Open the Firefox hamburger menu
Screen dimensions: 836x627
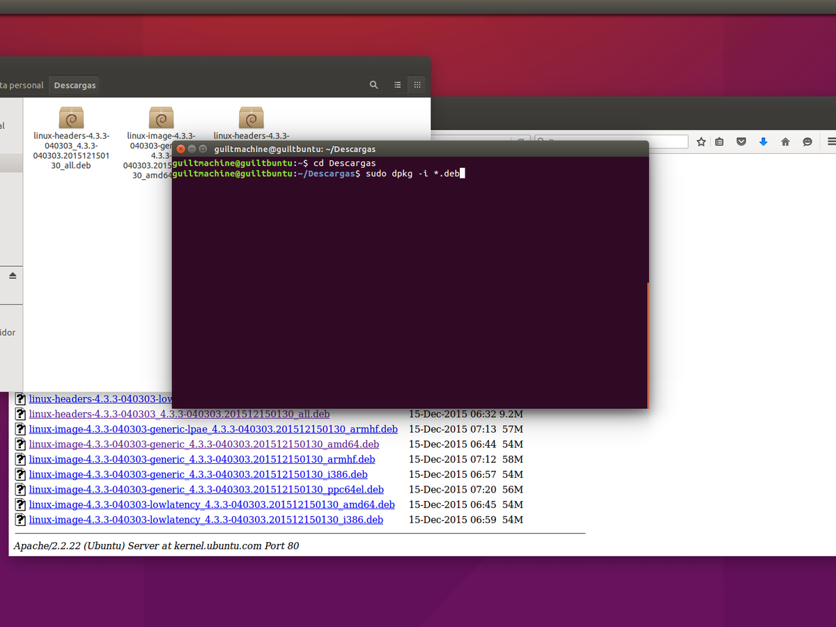pos(831,141)
